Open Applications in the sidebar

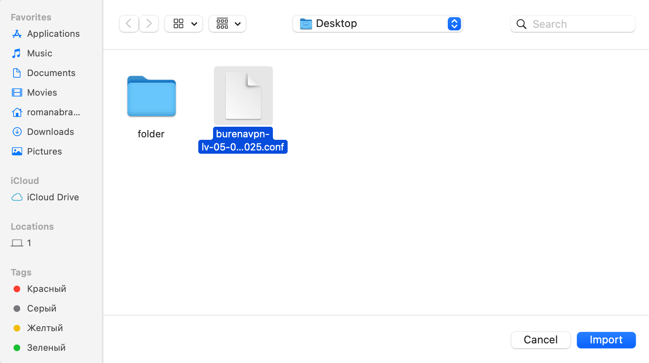[53, 34]
